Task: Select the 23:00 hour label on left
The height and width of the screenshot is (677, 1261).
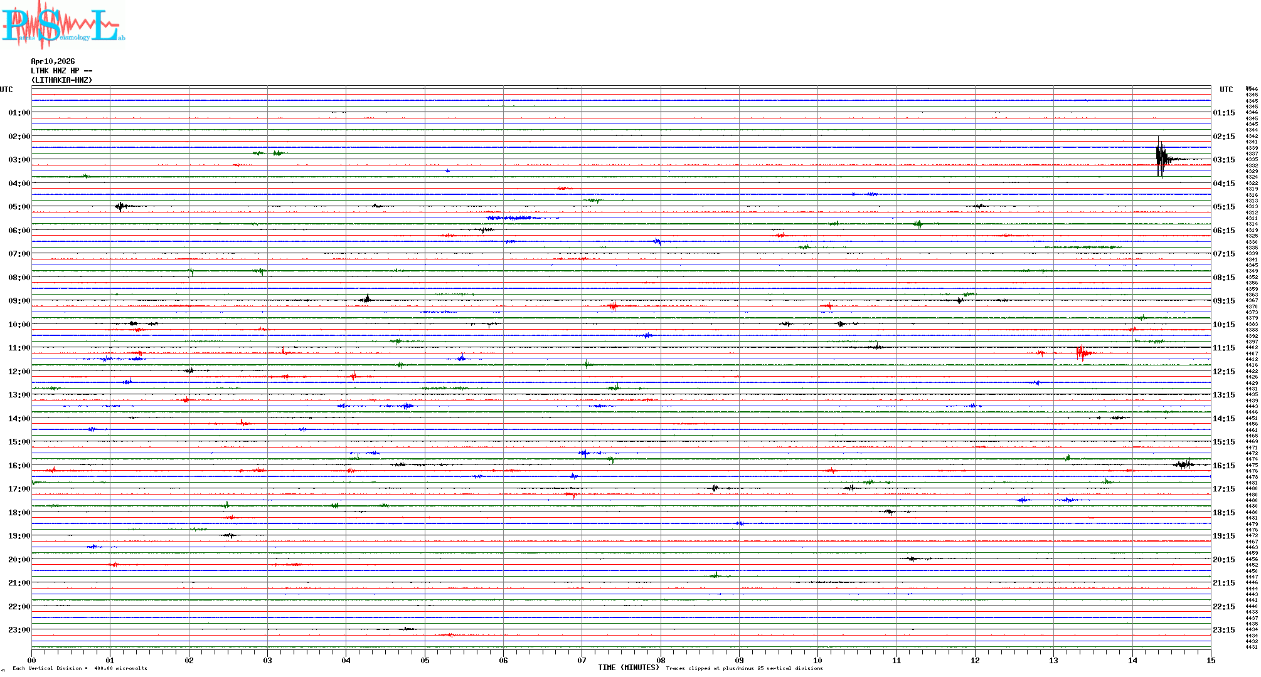Action: 19,630
